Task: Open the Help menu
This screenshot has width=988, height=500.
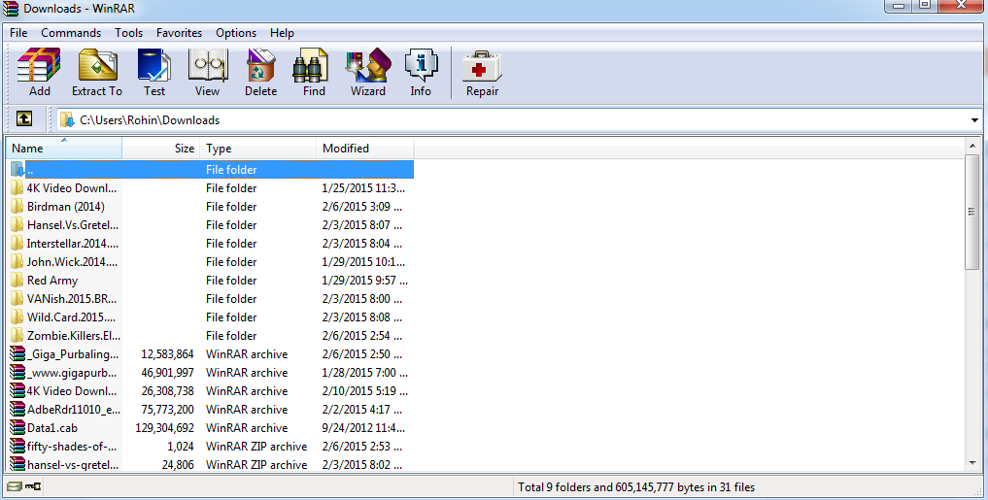Action: pyautogui.click(x=282, y=33)
